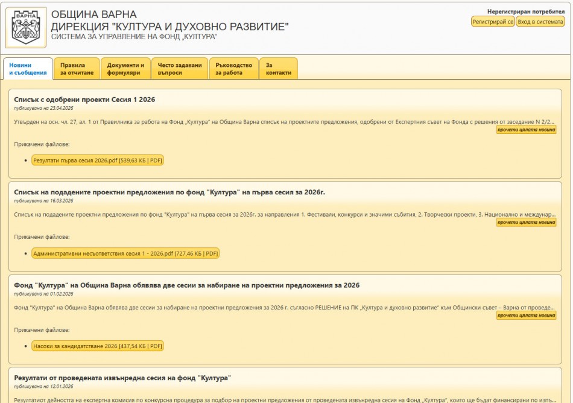Click the Регистрирай се button
573x403 pixels.
pos(493,22)
